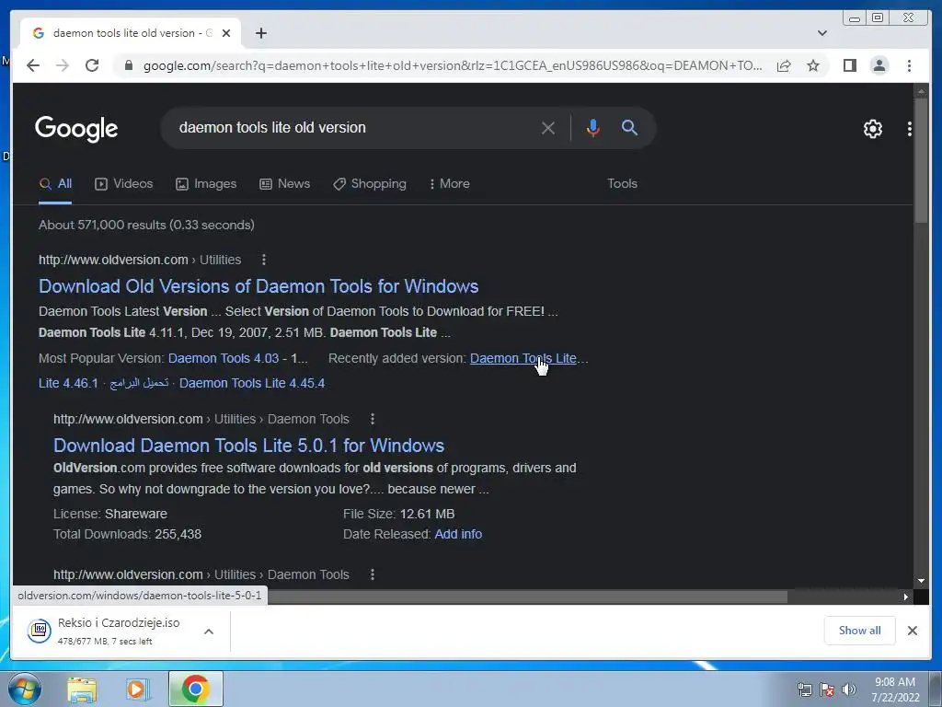Show all downloads

[x=860, y=631]
